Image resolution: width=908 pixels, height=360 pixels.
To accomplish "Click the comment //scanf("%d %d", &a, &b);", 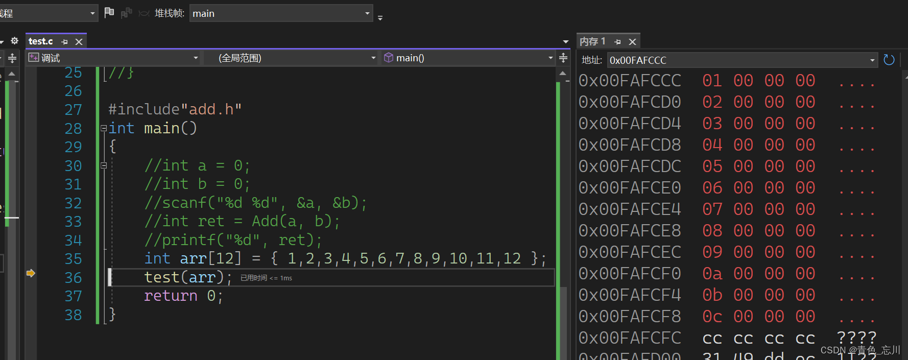I will (255, 203).
